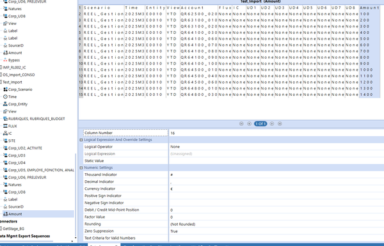
Task: Open the Rounding (Not Rounded) value
Action: click(x=276, y=224)
